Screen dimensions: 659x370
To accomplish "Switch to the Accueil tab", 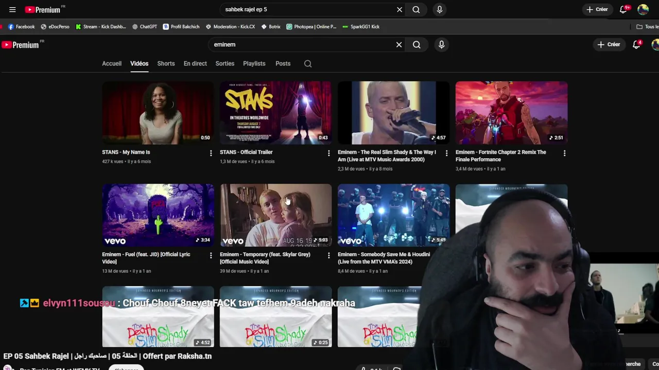I will pos(112,64).
